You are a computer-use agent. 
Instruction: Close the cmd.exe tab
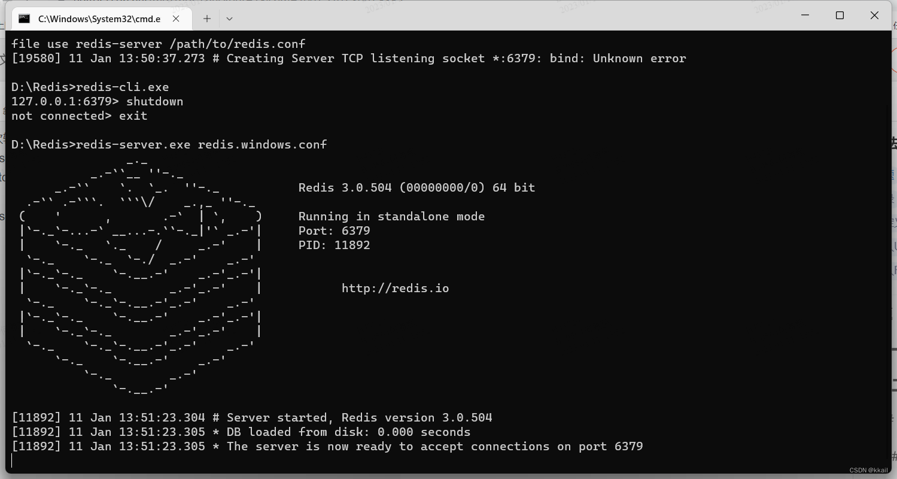[x=176, y=19]
